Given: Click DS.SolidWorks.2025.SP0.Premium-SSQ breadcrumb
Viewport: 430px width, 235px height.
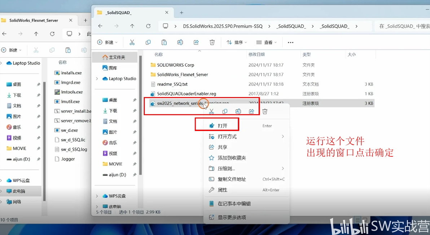Looking at the screenshot, I should pyautogui.click(x=223, y=26).
